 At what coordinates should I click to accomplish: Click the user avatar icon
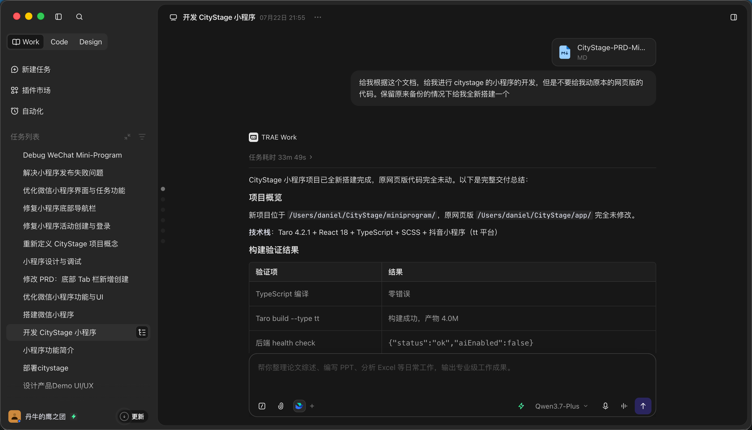coord(14,416)
